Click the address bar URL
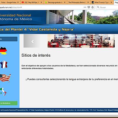Screen dimensions: 118x118 (11, 7)
